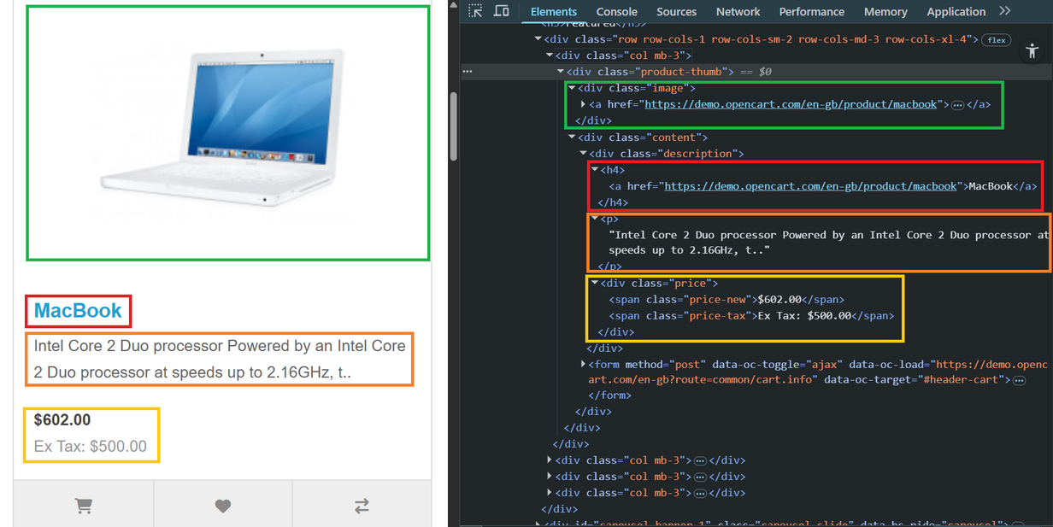
Task: Collapse the h4 node
Action: 595,170
